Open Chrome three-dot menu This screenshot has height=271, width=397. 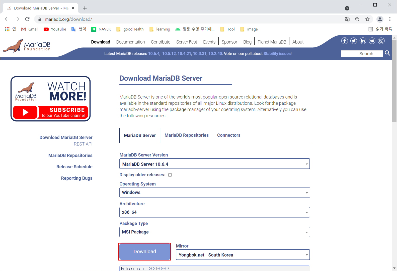click(x=390, y=19)
